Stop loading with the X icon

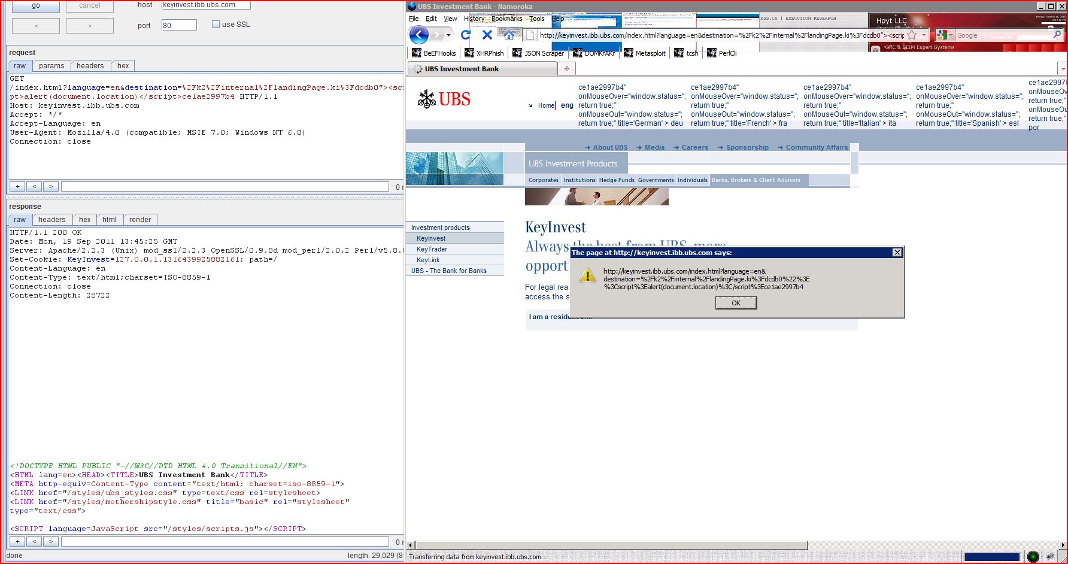(487, 35)
